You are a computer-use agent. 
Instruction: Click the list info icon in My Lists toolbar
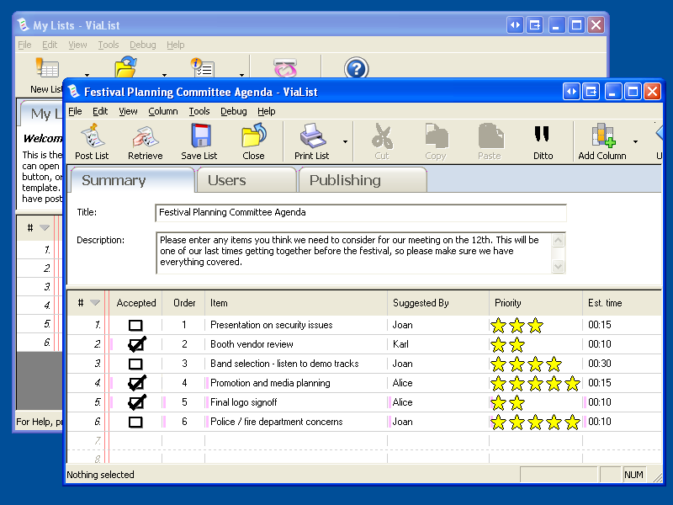coord(203,68)
